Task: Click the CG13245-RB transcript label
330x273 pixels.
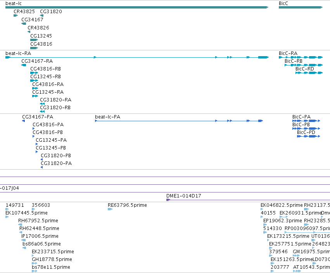Action: (45, 77)
